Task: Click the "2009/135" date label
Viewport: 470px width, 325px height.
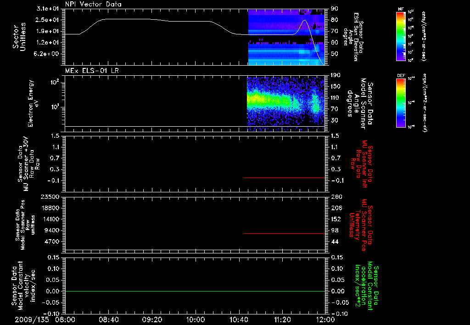Action: pyautogui.click(x=32, y=319)
